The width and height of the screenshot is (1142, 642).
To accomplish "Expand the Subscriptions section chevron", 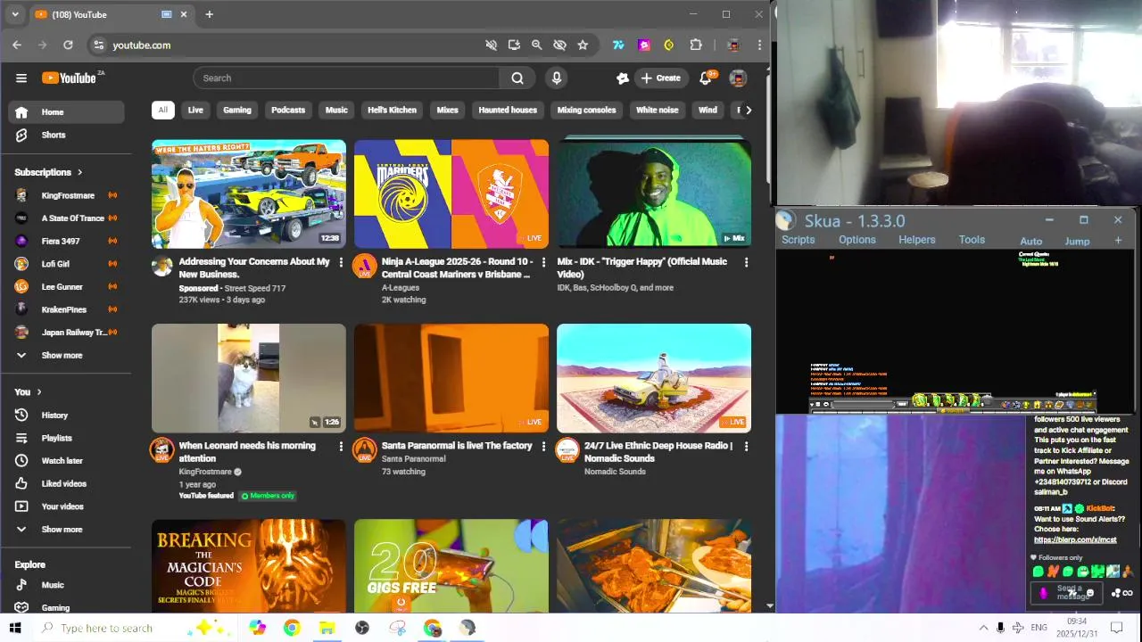I will tap(79, 172).
